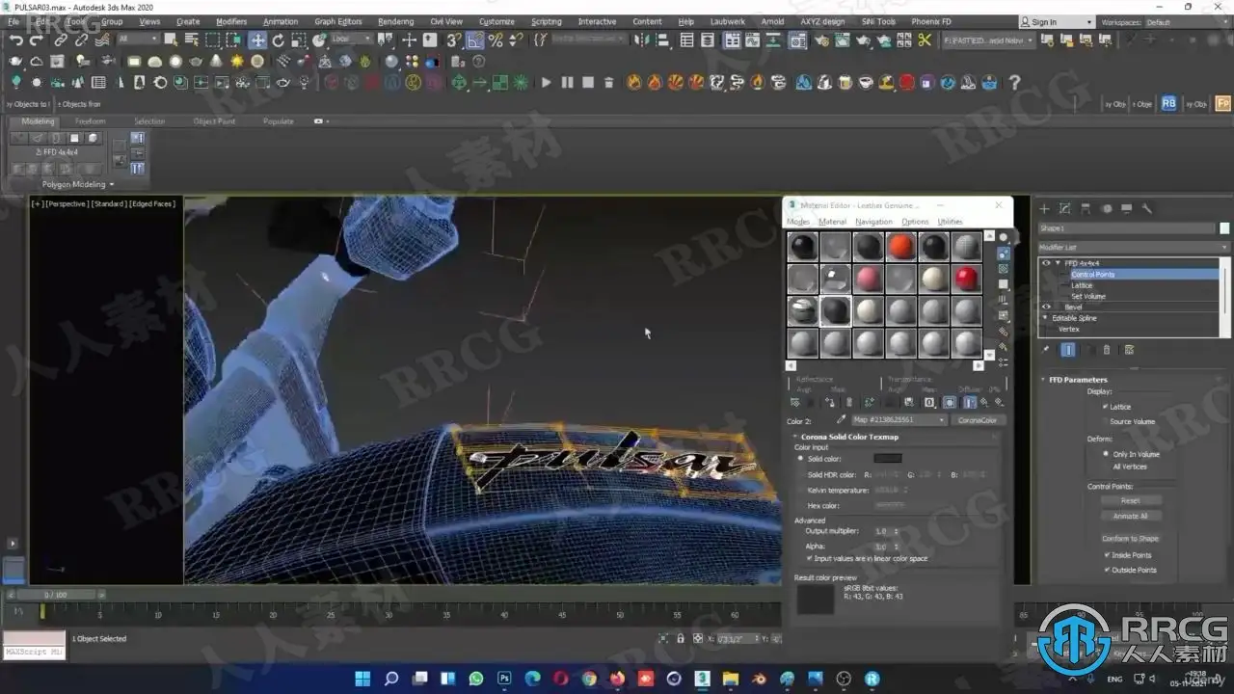The image size is (1234, 694).
Task: Select the Solid color radio button
Action: tap(800, 459)
